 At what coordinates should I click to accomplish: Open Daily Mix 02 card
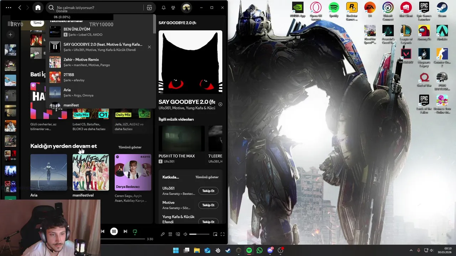(133, 120)
